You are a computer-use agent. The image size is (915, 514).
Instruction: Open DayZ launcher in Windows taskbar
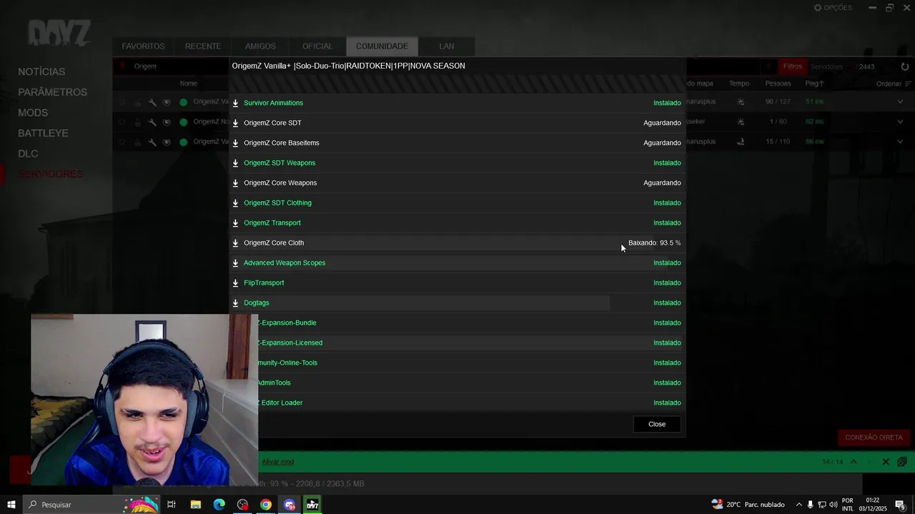312,505
